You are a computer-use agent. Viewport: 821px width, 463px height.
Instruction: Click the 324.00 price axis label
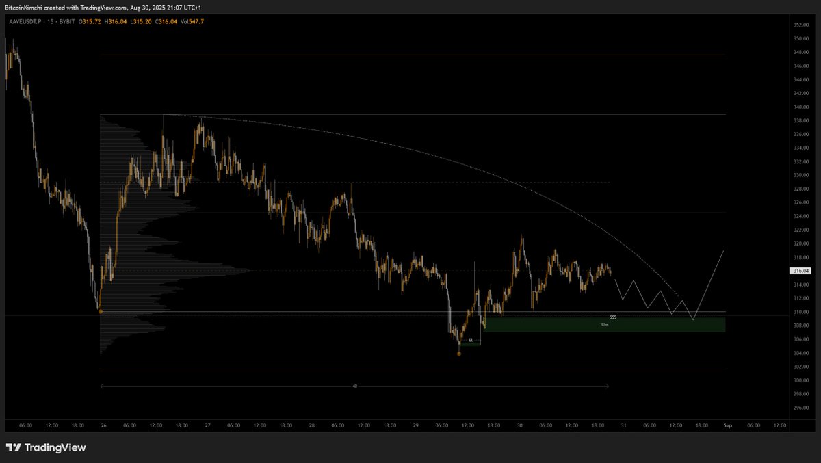801,216
